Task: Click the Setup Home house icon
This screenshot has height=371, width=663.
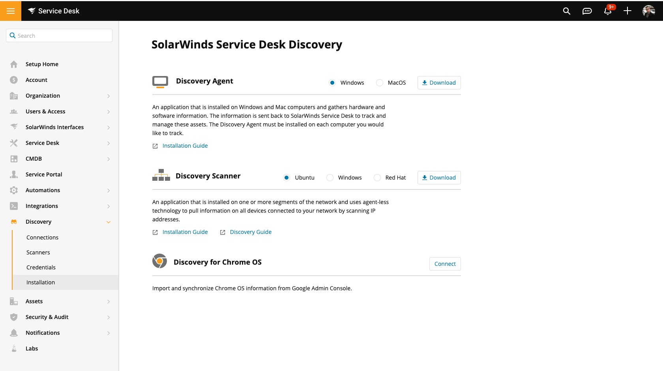Action: tap(14, 64)
